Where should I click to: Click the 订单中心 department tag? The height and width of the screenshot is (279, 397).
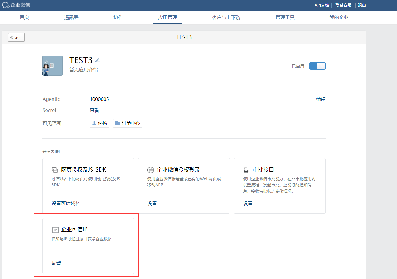127,123
